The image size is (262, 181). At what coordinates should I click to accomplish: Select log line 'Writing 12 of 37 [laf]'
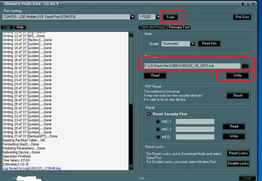(x=24, y=36)
